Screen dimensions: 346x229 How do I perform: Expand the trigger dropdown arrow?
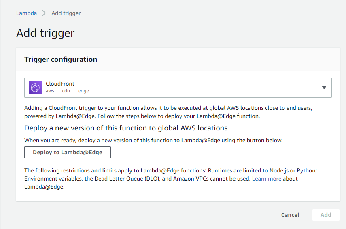[x=324, y=88]
